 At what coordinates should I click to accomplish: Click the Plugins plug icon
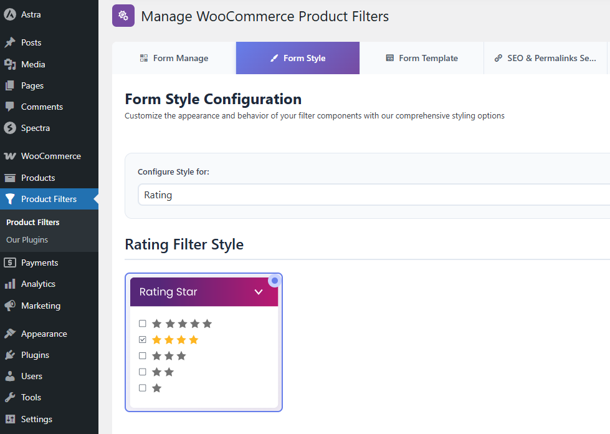pyautogui.click(x=10, y=355)
